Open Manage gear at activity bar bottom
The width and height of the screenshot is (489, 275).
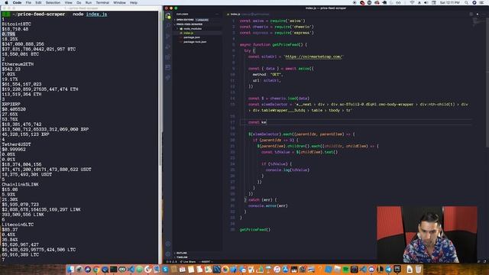point(168,254)
